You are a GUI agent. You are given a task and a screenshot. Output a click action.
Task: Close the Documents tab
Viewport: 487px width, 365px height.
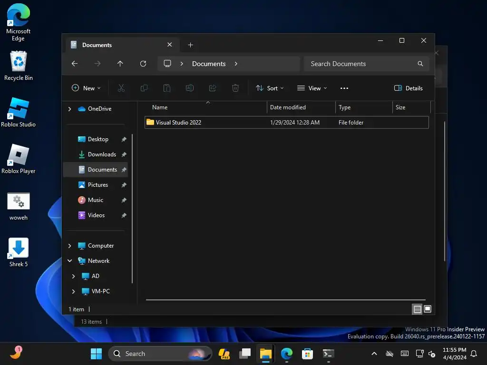tap(170, 45)
